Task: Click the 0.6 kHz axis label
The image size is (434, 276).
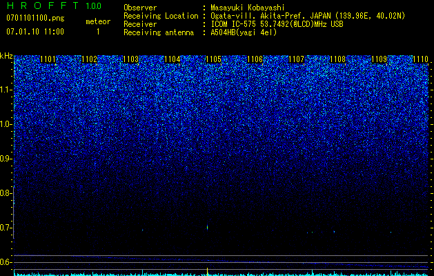Action: point(6,262)
